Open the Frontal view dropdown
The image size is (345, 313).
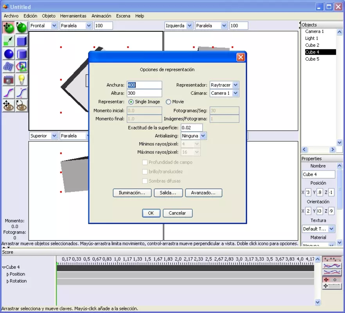coord(43,25)
